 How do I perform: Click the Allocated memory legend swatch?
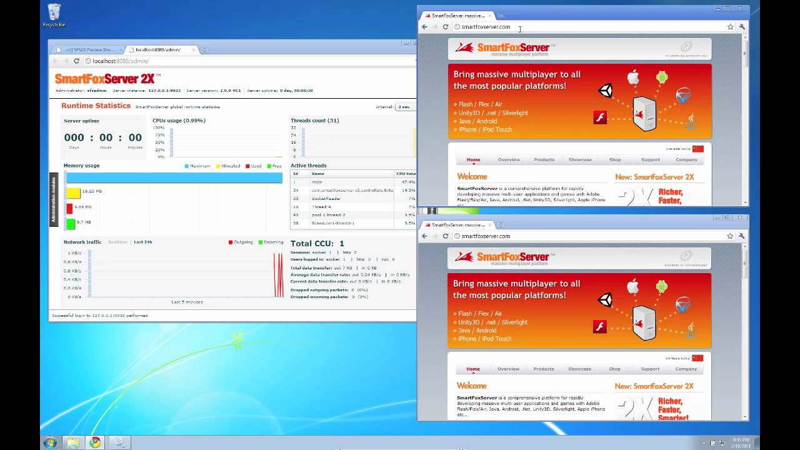[218, 166]
